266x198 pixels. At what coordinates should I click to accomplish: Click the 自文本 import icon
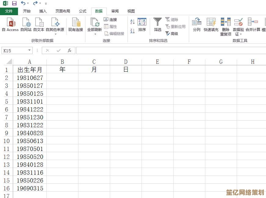coord(39,24)
